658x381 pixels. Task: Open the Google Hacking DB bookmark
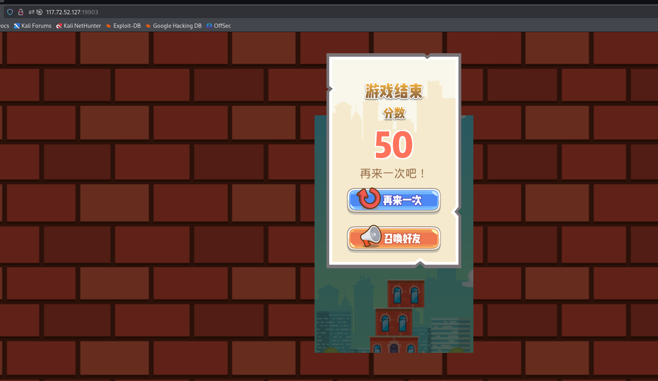pyautogui.click(x=173, y=26)
